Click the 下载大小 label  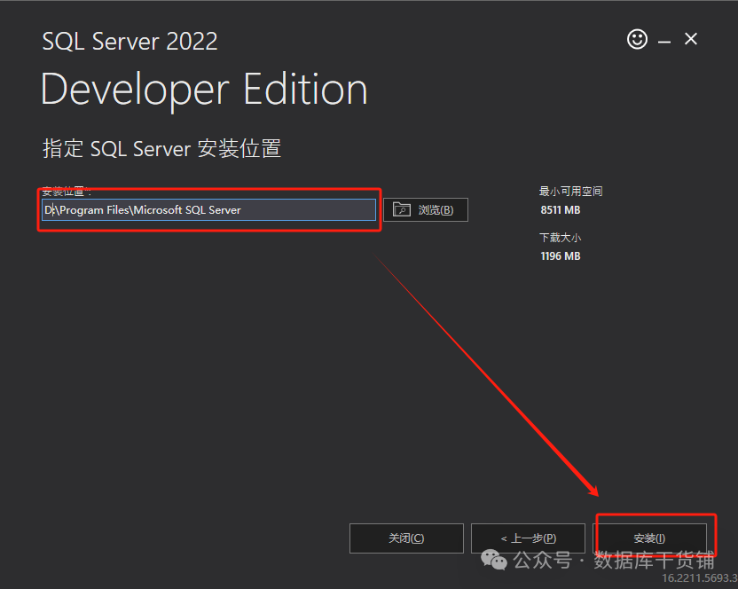pyautogui.click(x=560, y=238)
